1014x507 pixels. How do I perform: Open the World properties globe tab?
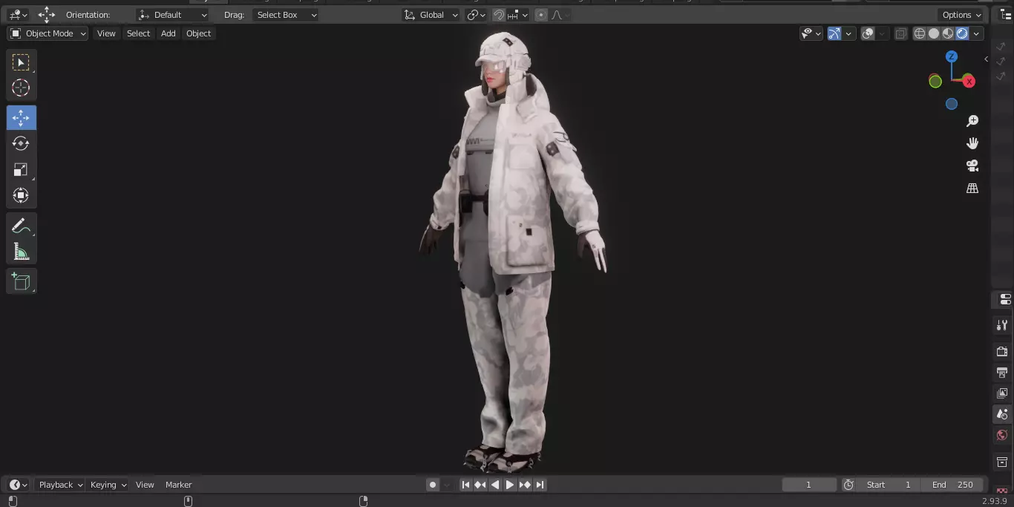[x=1002, y=435]
